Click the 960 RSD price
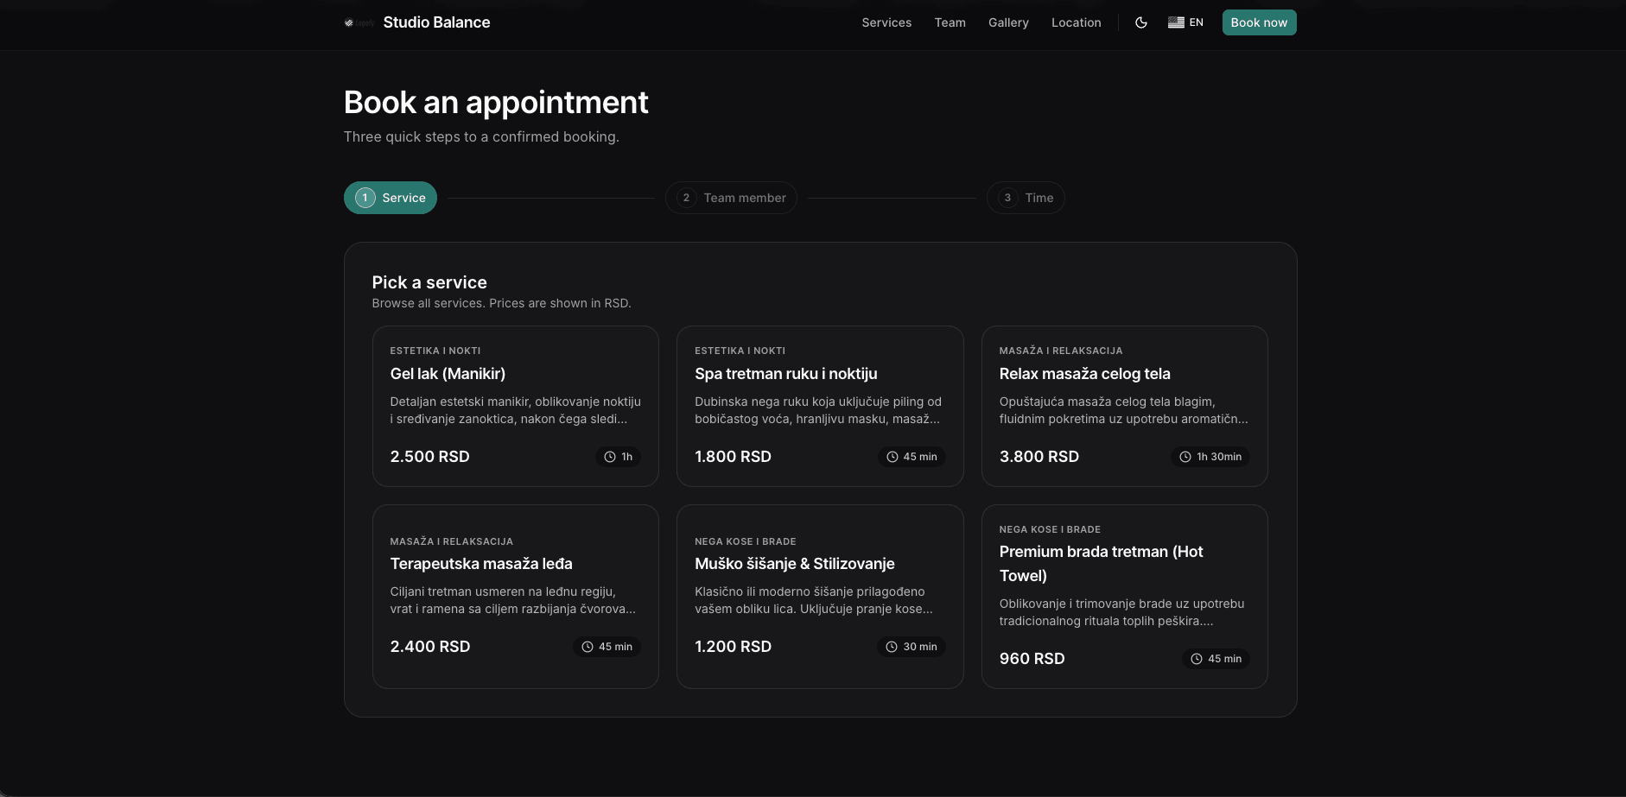This screenshot has height=797, width=1626. [1032, 659]
